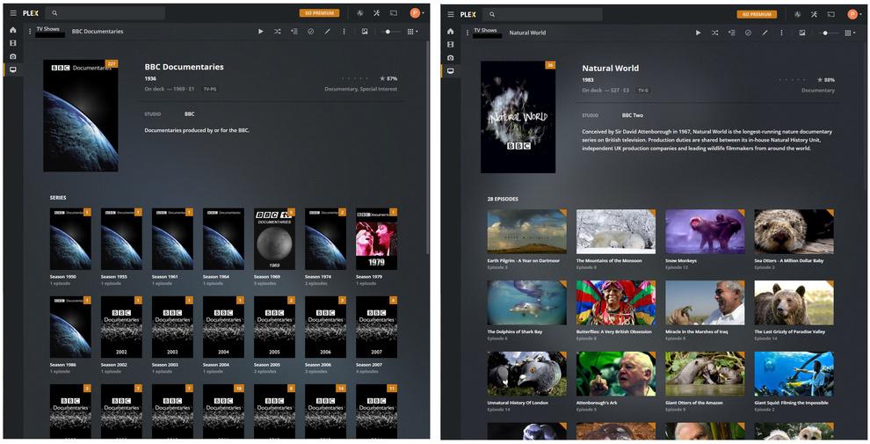
Task: Open account avatar menu in BBC Documentaries window
Action: coord(417,13)
